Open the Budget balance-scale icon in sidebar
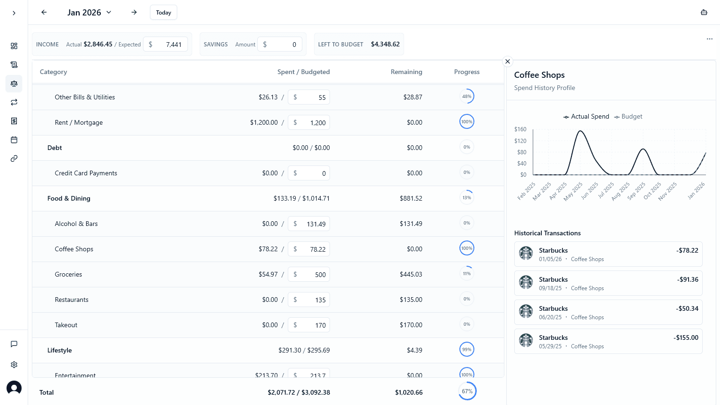Image resolution: width=720 pixels, height=405 pixels. click(14, 83)
